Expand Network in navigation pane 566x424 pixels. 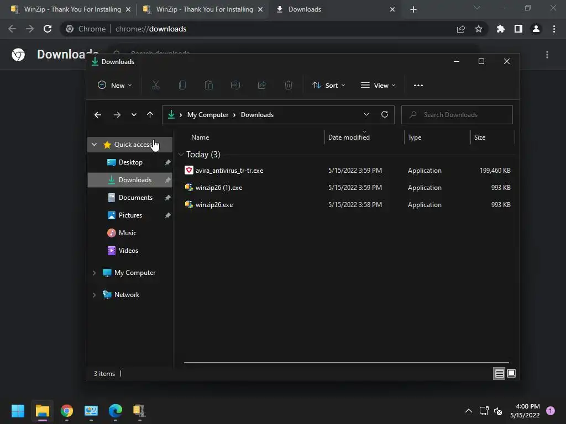pos(94,295)
